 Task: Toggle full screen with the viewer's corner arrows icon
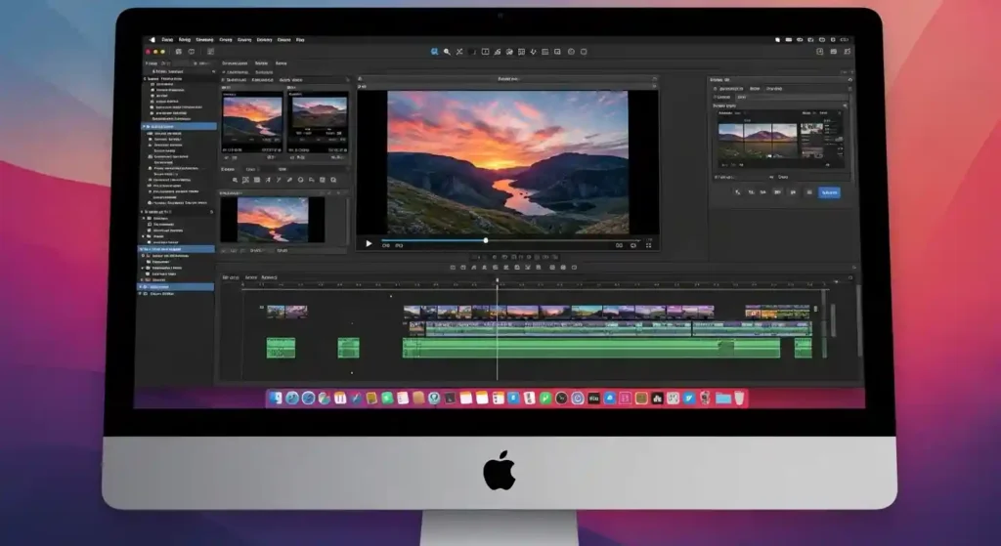(649, 245)
